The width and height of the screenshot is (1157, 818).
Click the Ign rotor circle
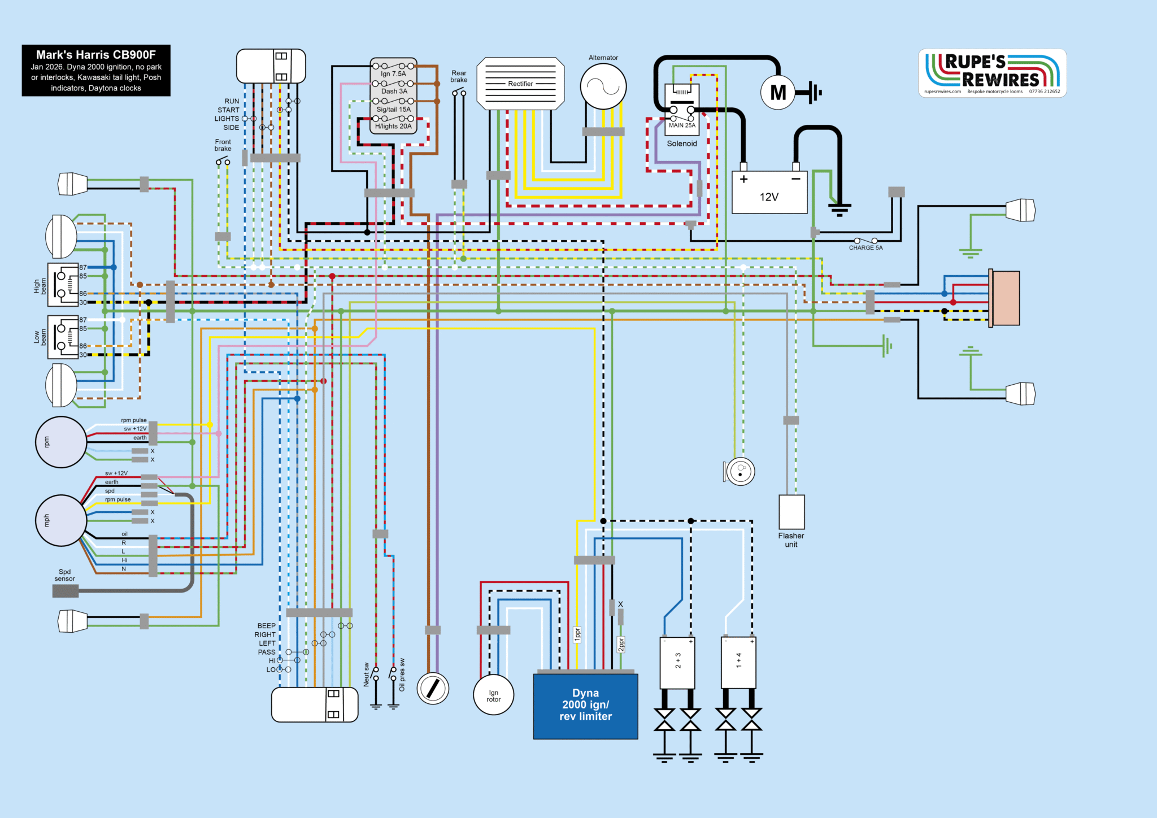(493, 695)
